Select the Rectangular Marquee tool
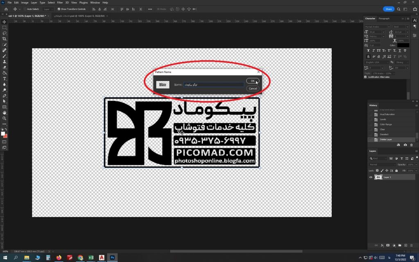This screenshot has width=419, height=262. tap(4, 27)
